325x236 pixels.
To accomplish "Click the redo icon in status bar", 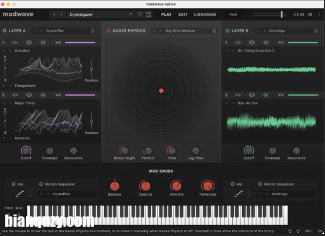I will [298, 231].
